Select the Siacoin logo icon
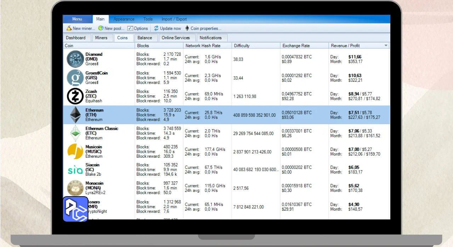The image size is (453, 247). tap(75, 170)
